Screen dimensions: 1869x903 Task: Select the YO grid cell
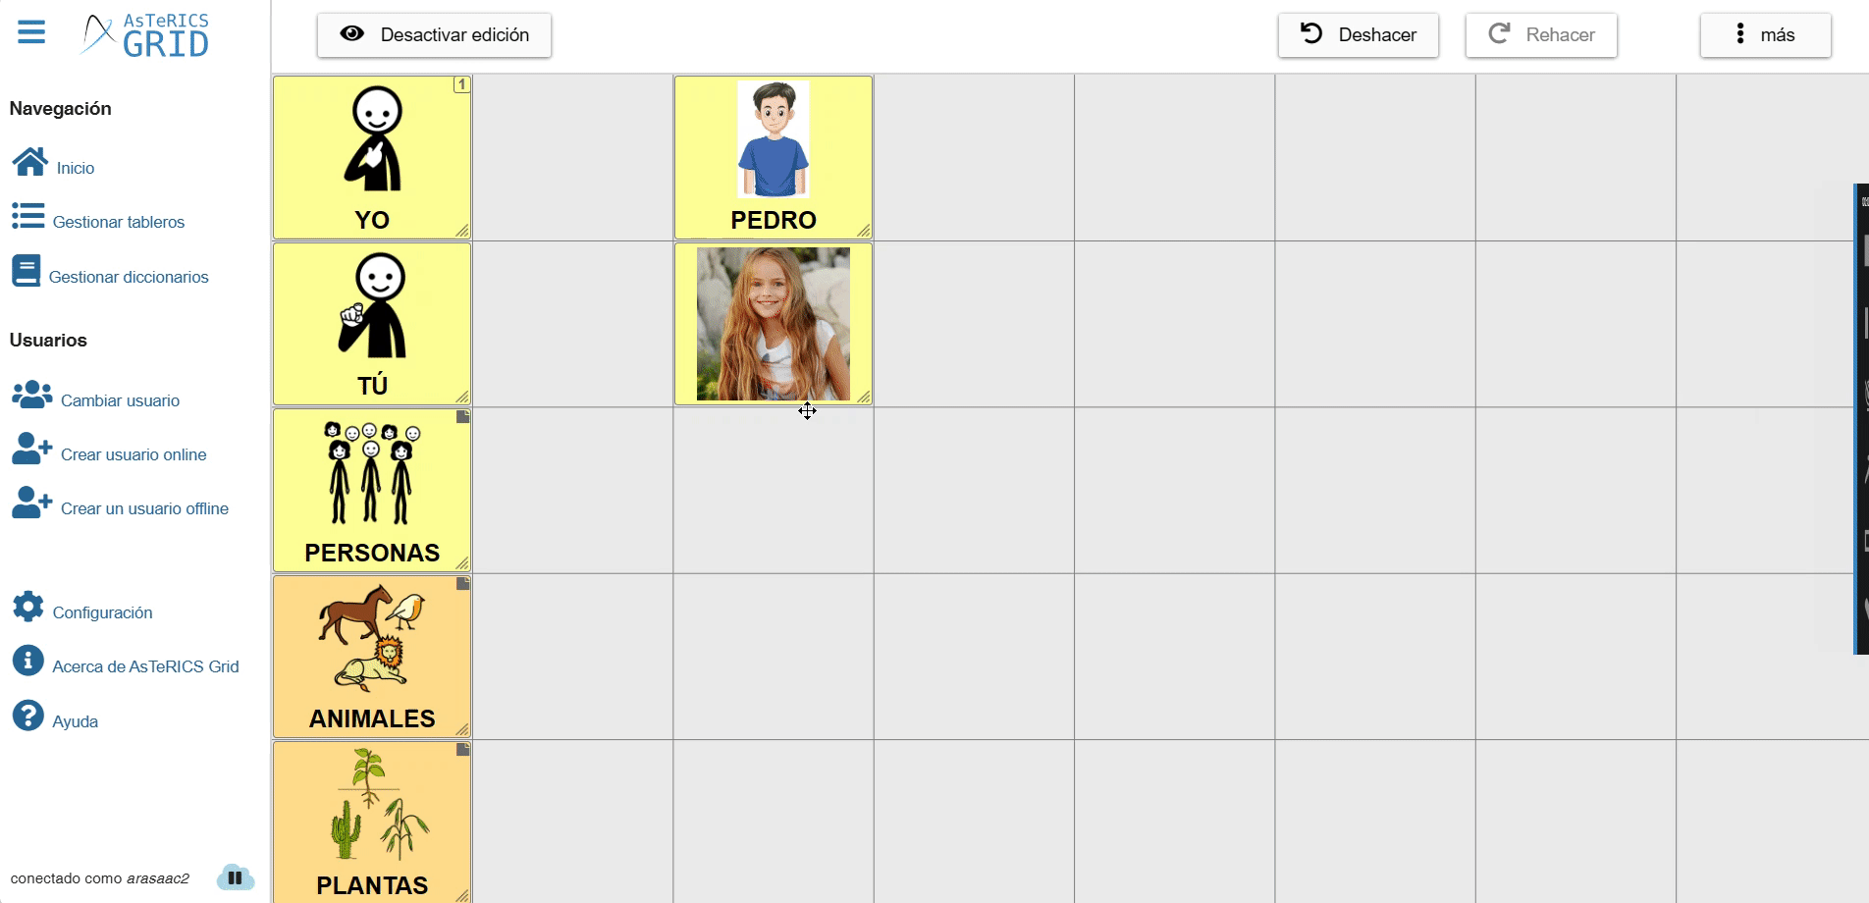372,157
